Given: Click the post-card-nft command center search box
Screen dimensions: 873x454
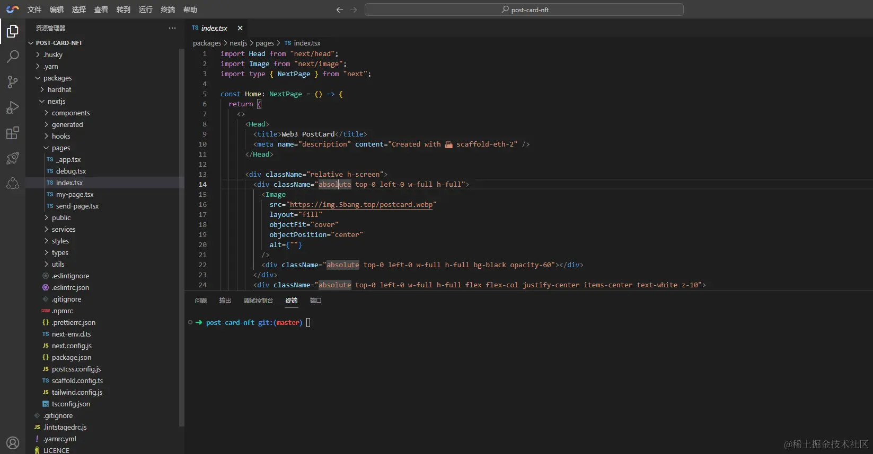Looking at the screenshot, I should [x=524, y=10].
